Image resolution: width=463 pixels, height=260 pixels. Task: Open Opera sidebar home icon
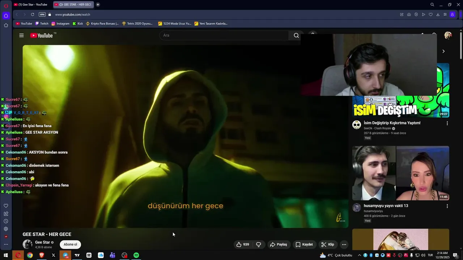click(6, 16)
